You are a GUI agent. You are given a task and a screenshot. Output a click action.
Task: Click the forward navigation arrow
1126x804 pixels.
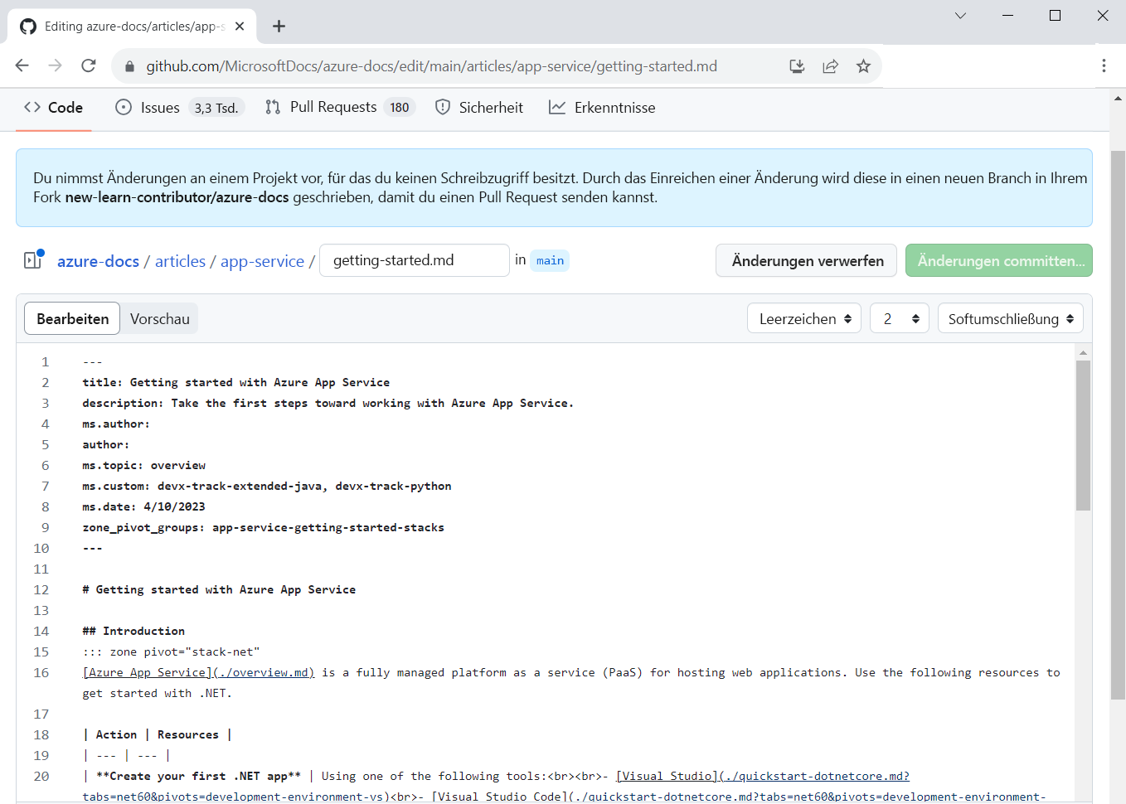(55, 65)
